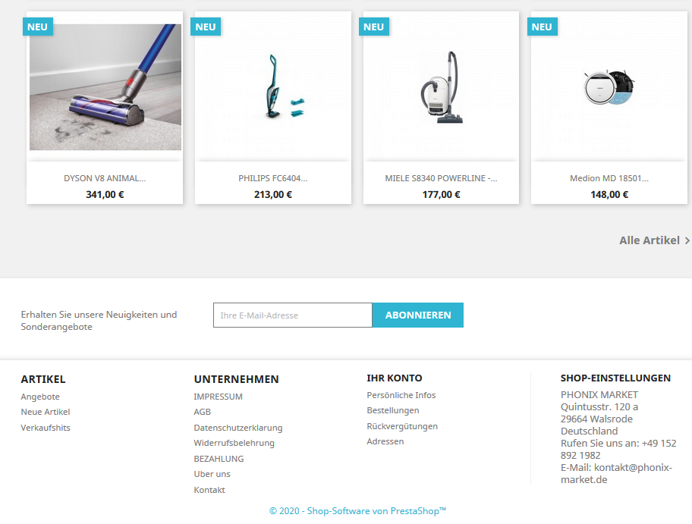The width and height of the screenshot is (692, 524).
Task: Open the Verkaufshits link
Action: [46, 428]
